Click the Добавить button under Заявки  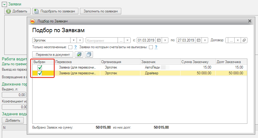pyautogui.click(x=17, y=11)
